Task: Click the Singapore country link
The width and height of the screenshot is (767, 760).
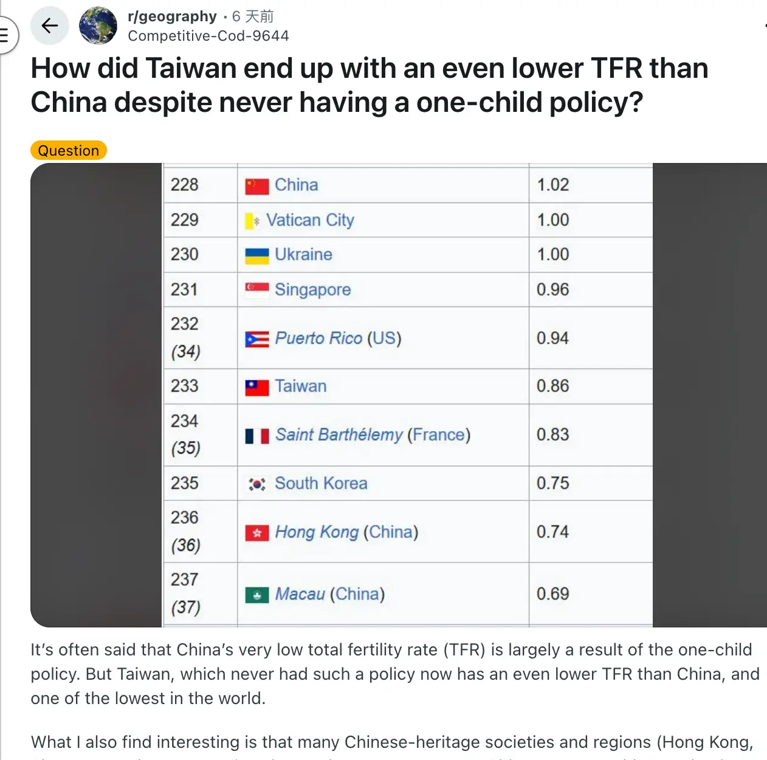Action: coord(312,289)
